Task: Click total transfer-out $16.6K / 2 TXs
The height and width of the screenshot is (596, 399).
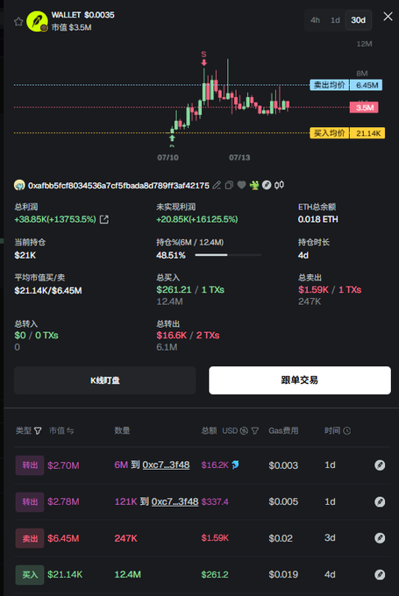Action: 188,335
